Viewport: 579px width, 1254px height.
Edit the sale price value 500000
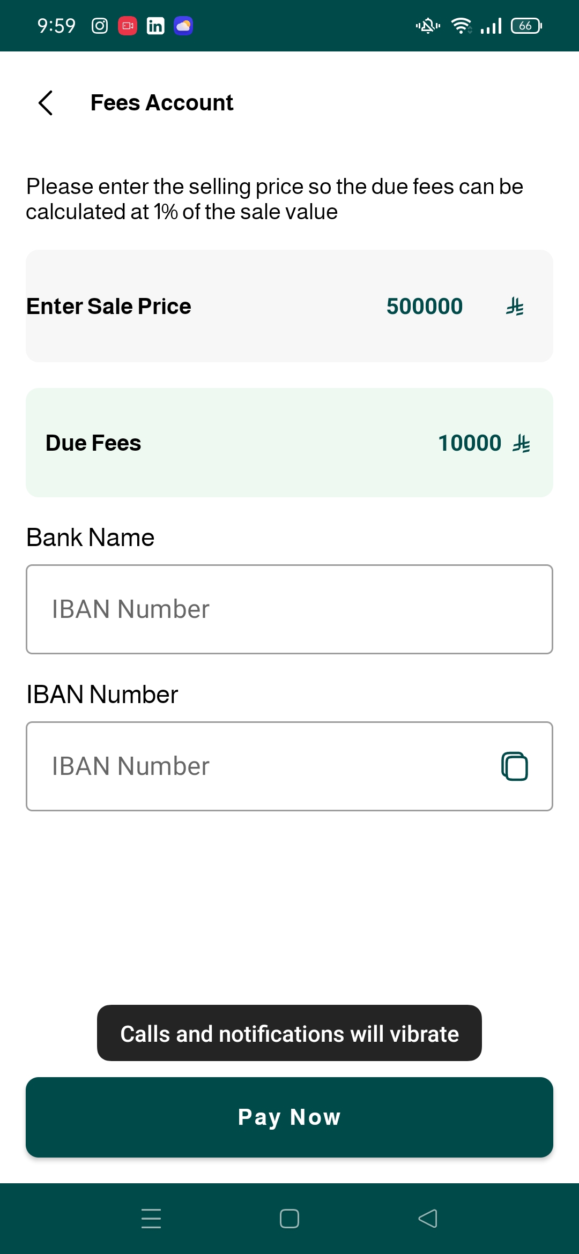[x=424, y=307]
